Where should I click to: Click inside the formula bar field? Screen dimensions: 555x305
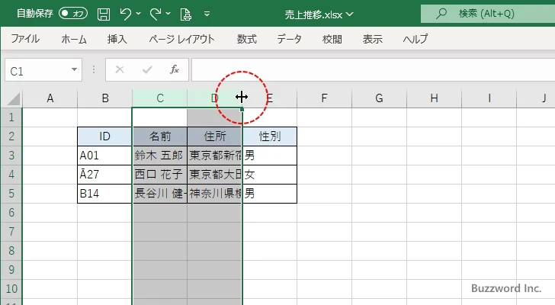pyautogui.click(x=374, y=70)
